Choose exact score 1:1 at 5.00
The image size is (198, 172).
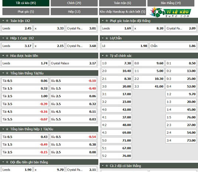coord(149,71)
